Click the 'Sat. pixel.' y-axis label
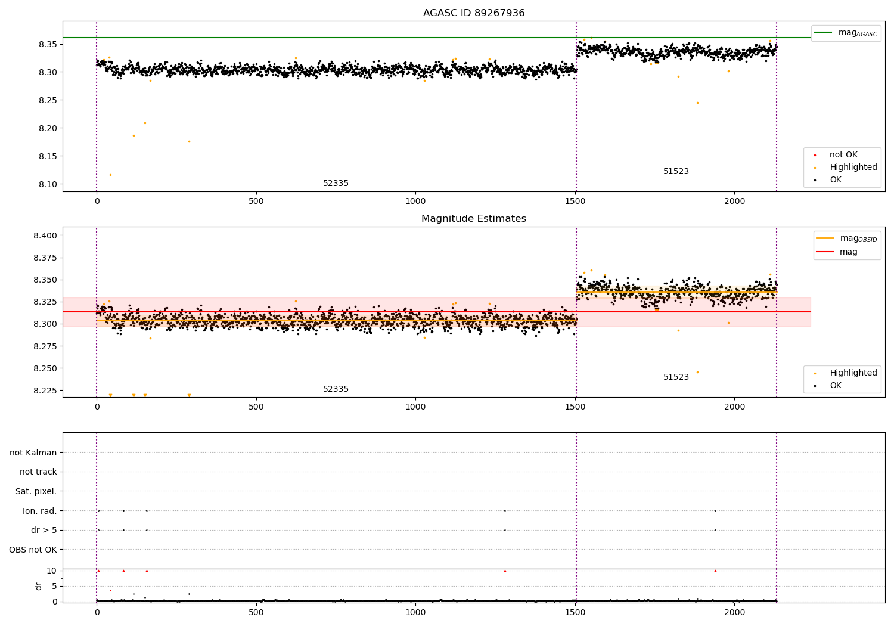 coord(36,491)
